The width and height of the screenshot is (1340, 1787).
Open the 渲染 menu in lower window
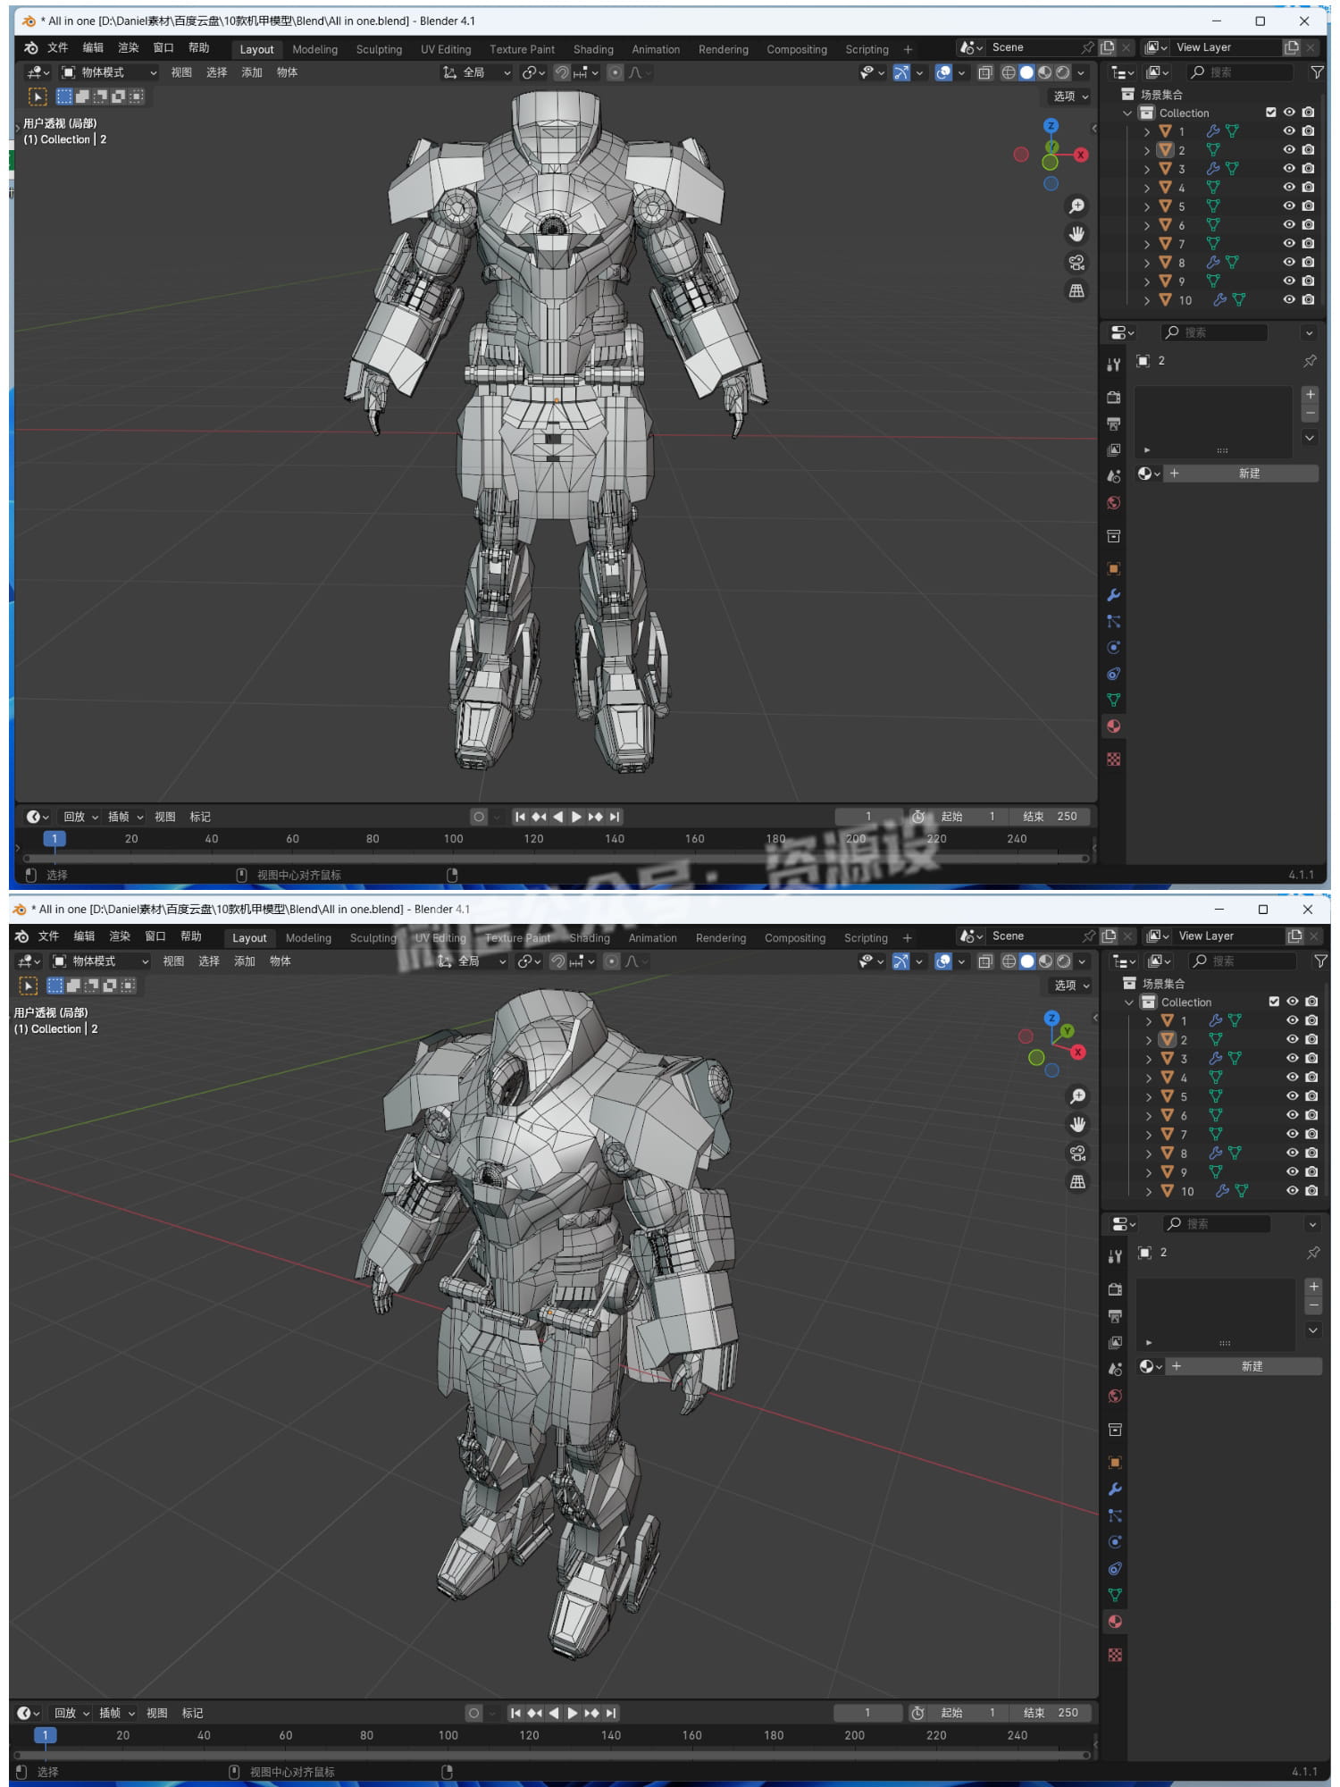[x=120, y=936]
